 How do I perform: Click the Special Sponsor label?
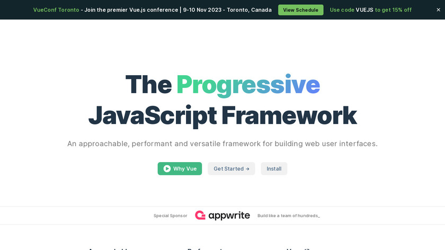click(170, 216)
